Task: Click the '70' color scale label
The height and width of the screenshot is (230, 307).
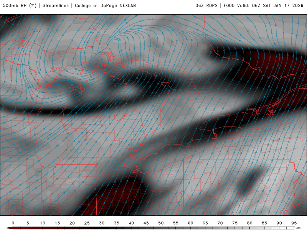Action: 220,223
